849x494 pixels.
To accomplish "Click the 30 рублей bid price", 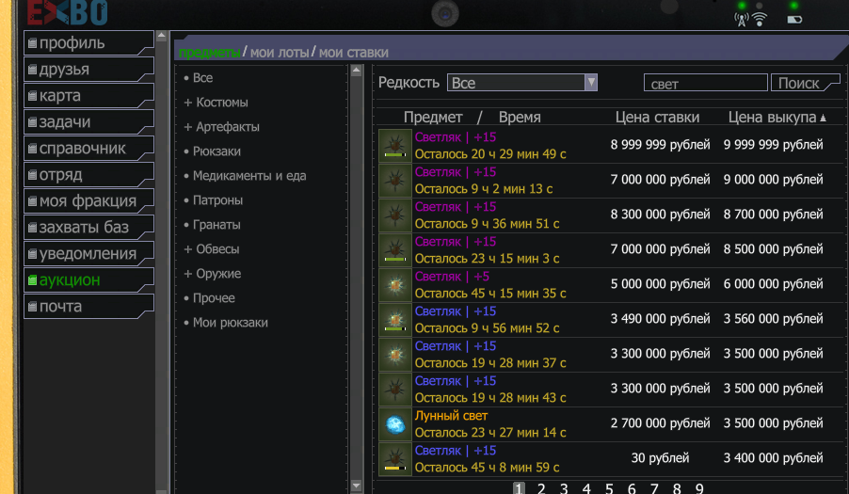I will (660, 458).
